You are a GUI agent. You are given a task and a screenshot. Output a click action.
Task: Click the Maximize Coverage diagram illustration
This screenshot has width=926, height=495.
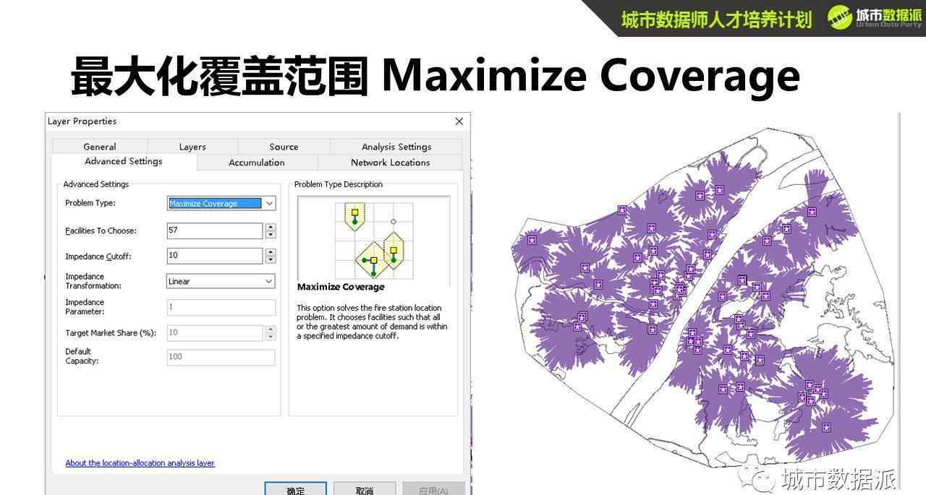(373, 240)
